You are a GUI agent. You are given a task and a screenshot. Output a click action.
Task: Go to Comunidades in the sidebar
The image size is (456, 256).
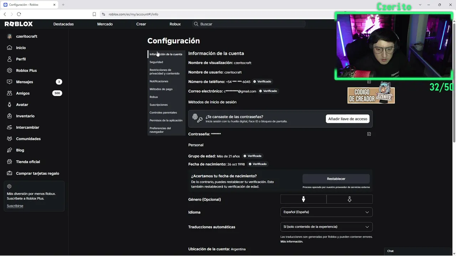28,139
